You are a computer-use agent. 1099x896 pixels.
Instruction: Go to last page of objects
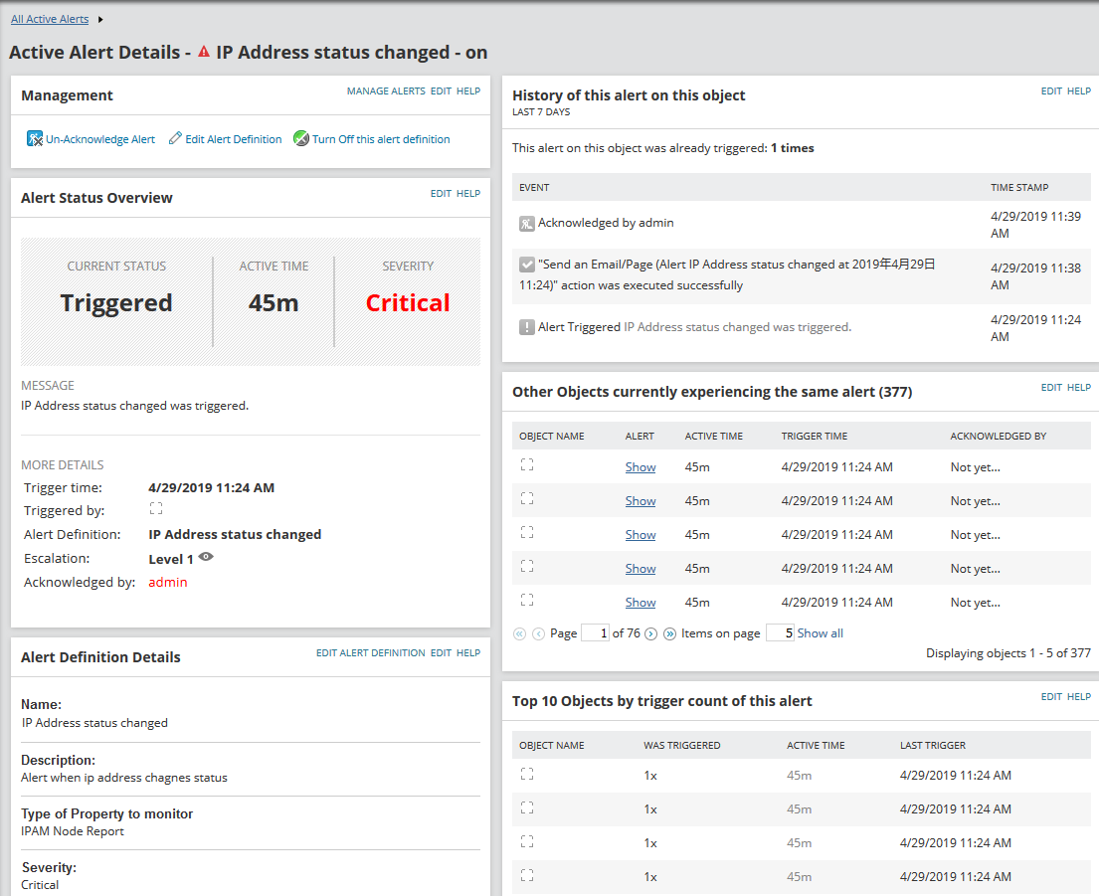669,633
